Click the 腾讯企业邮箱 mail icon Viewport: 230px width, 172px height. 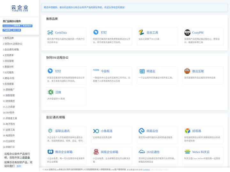[50, 152]
